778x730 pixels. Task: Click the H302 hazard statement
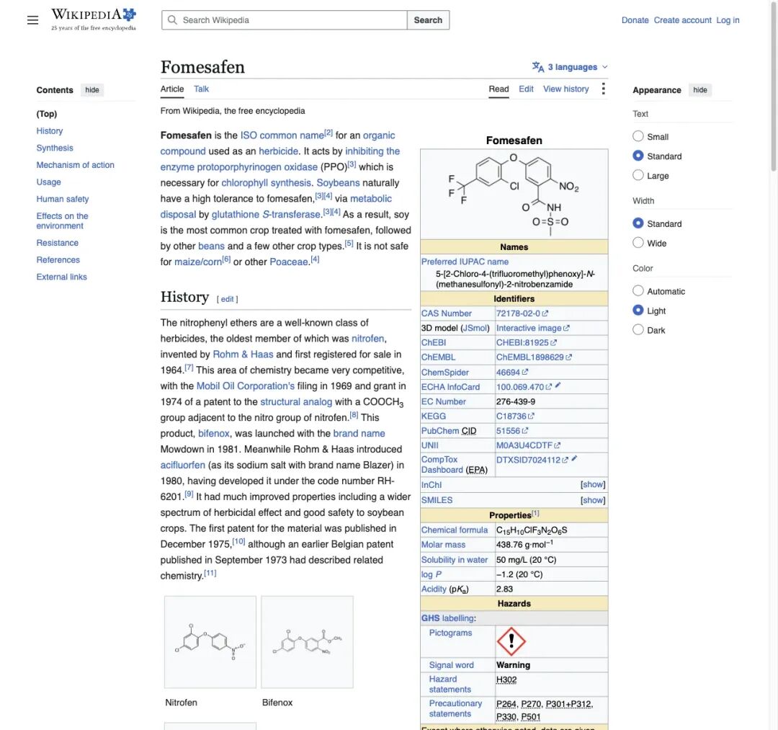click(x=506, y=680)
